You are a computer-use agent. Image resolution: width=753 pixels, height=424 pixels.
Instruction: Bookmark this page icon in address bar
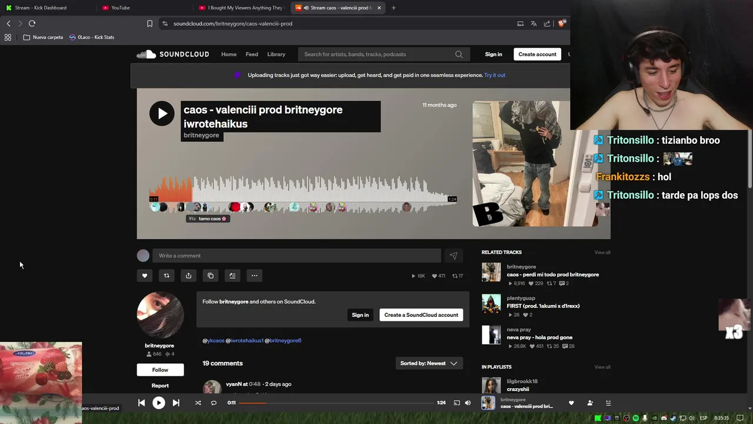pyautogui.click(x=149, y=24)
